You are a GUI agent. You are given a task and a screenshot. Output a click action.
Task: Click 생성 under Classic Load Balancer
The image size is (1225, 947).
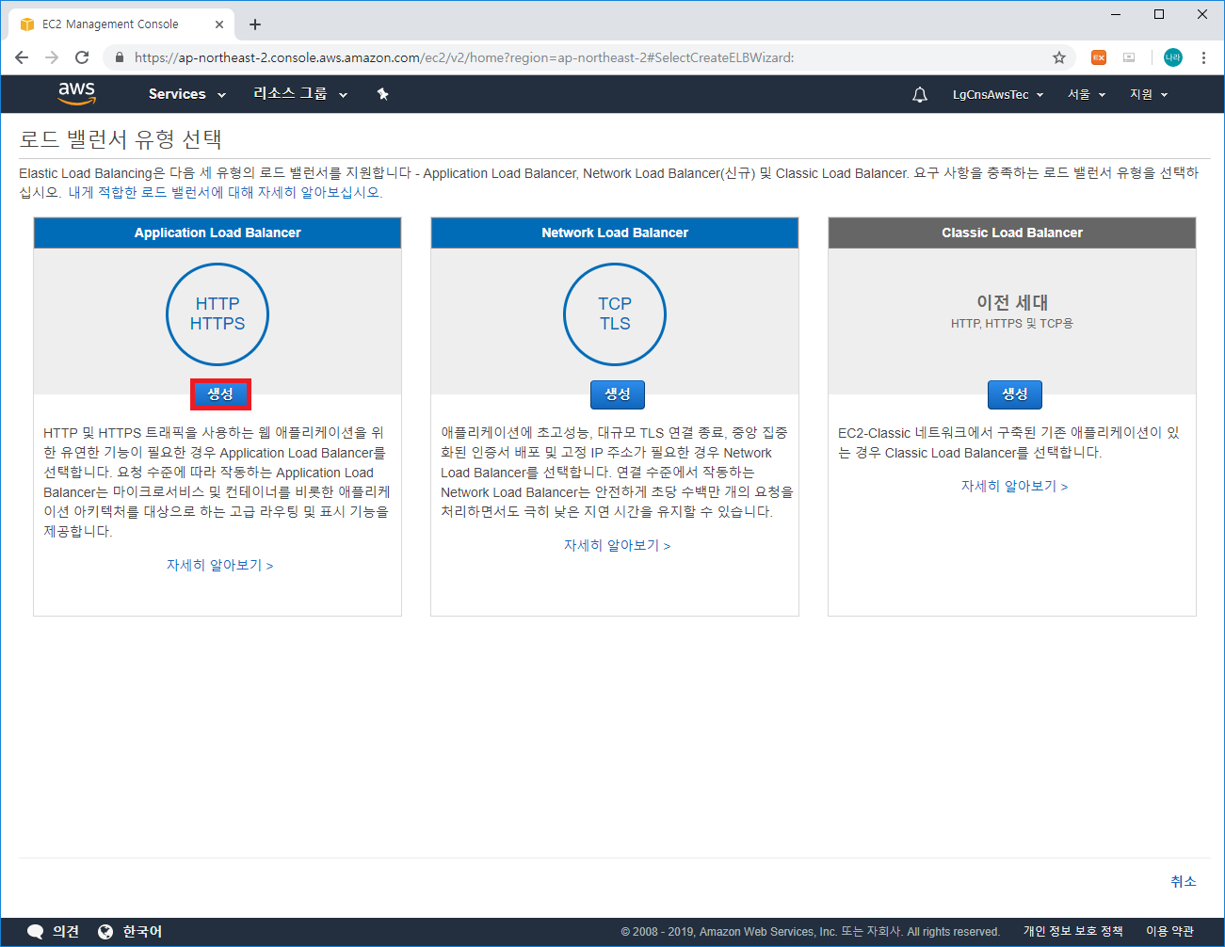[x=1015, y=394]
